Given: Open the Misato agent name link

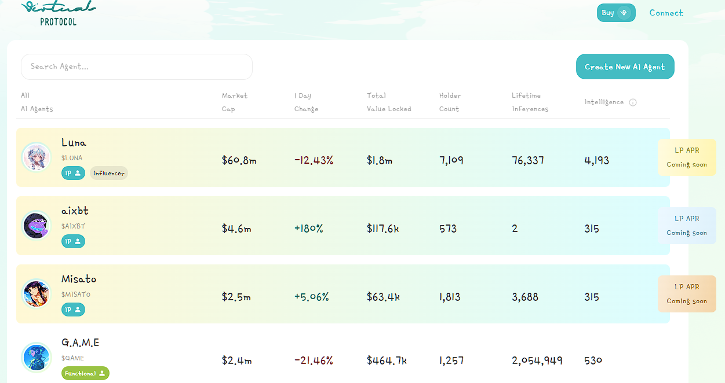Looking at the screenshot, I should pyautogui.click(x=79, y=279).
